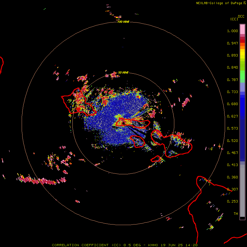Select the 0.520 scale value
The width and height of the screenshot is (247, 247).
(x=232, y=141)
